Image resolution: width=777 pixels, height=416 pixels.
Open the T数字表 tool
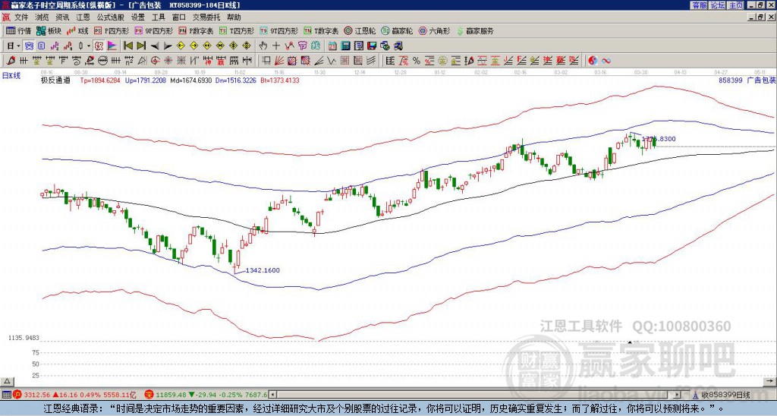(321, 30)
